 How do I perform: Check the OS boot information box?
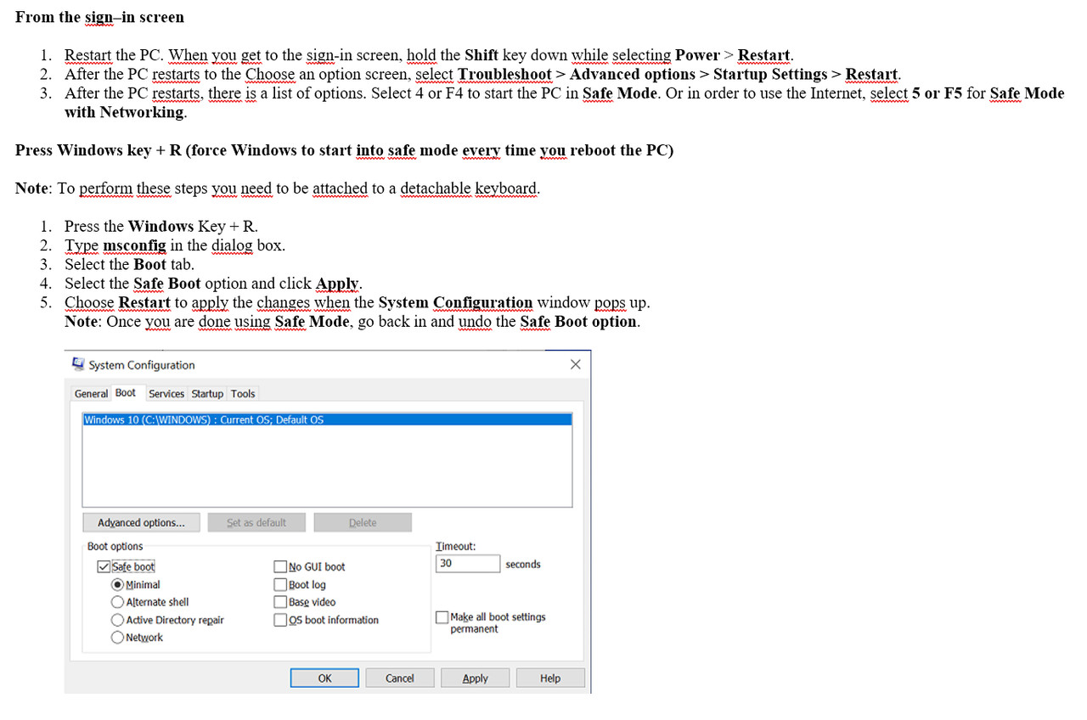pyautogui.click(x=280, y=620)
